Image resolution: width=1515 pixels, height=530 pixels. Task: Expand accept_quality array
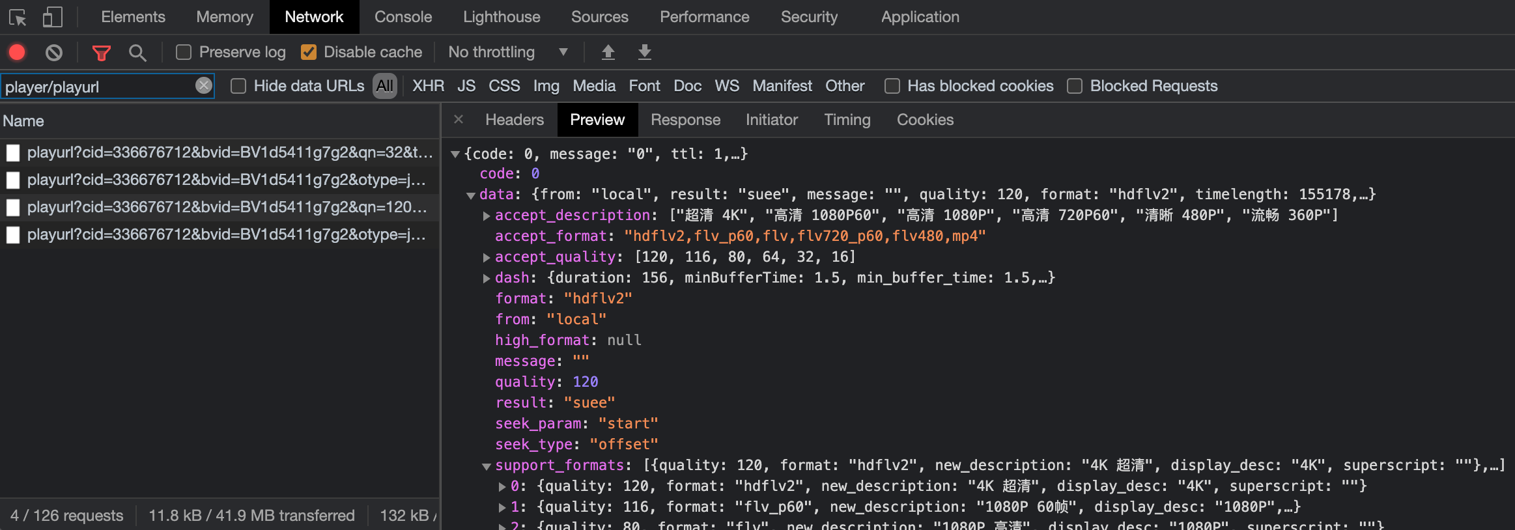pos(487,257)
